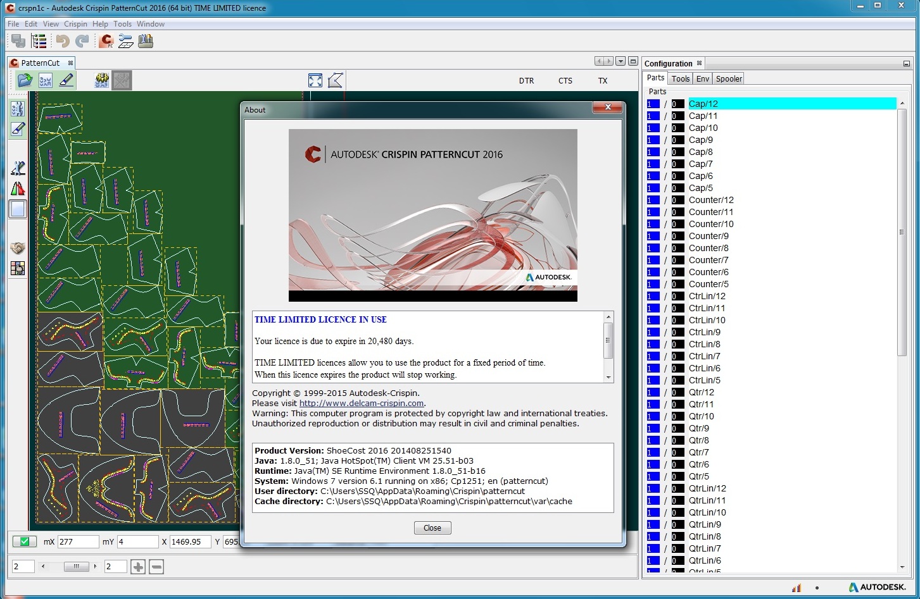Click the greyed-out crossed tools icon

click(x=122, y=80)
